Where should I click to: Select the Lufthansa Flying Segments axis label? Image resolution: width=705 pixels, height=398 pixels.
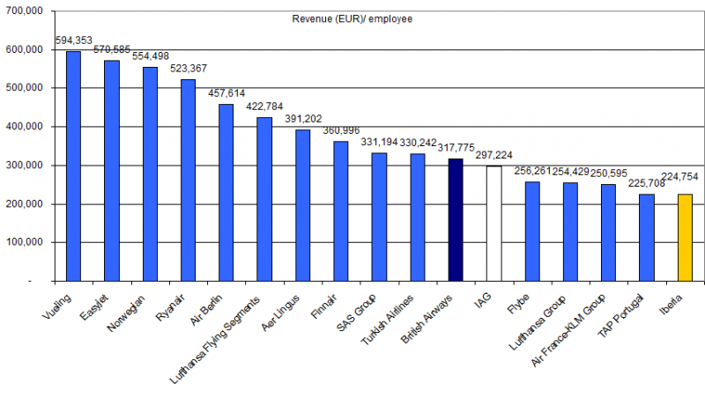click(215, 341)
